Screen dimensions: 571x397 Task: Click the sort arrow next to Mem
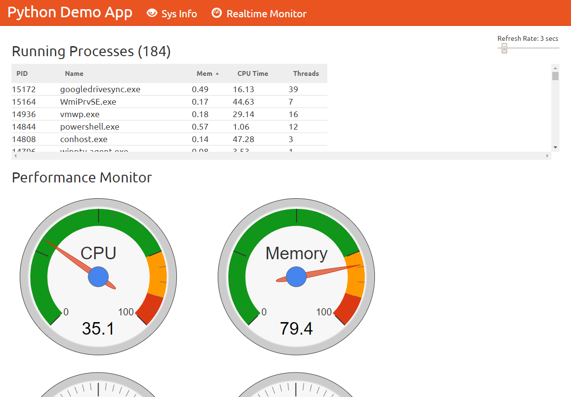[x=217, y=74]
